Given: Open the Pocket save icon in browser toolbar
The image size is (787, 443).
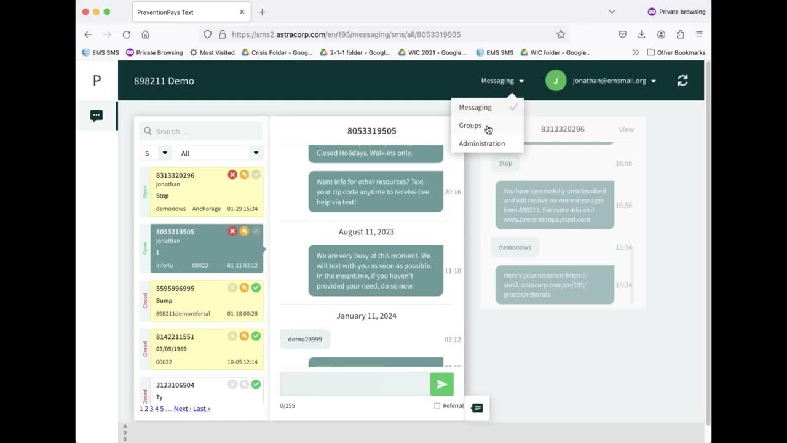Looking at the screenshot, I should click(x=622, y=34).
